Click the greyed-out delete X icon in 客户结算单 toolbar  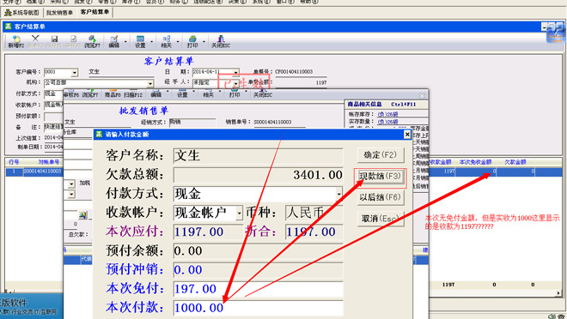point(35,39)
